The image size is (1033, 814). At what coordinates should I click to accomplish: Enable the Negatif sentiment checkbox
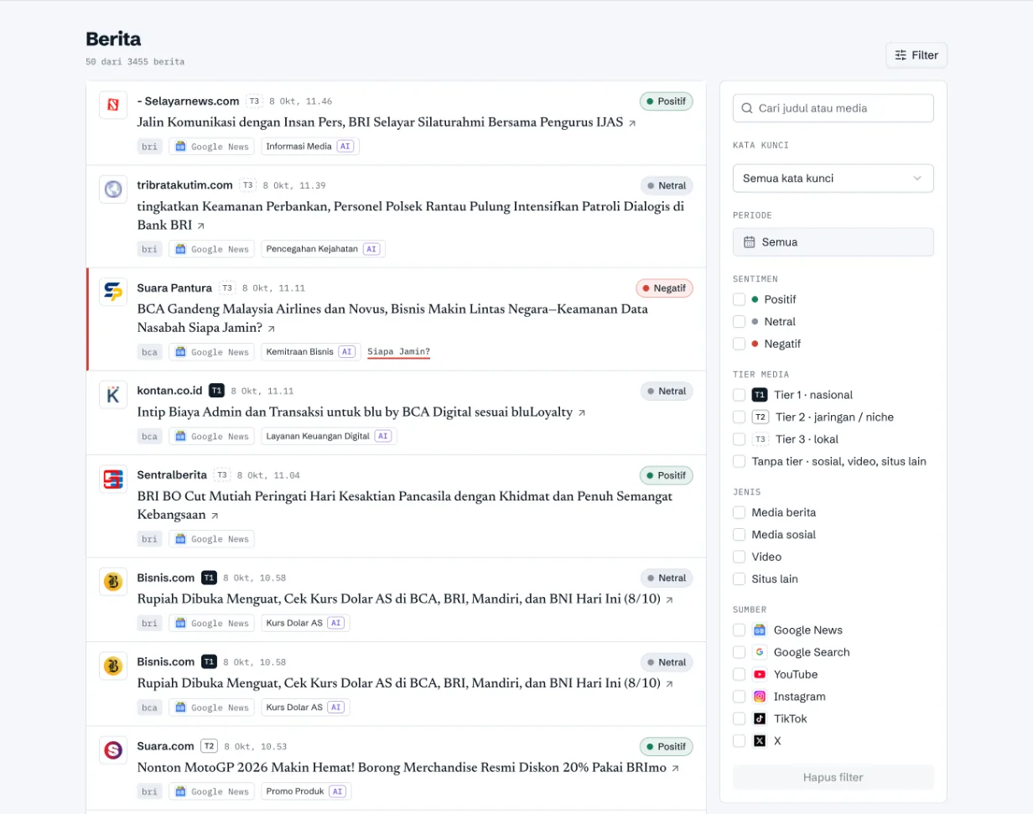coord(739,344)
